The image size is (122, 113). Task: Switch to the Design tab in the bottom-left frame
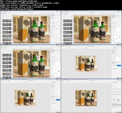(6, 81)
